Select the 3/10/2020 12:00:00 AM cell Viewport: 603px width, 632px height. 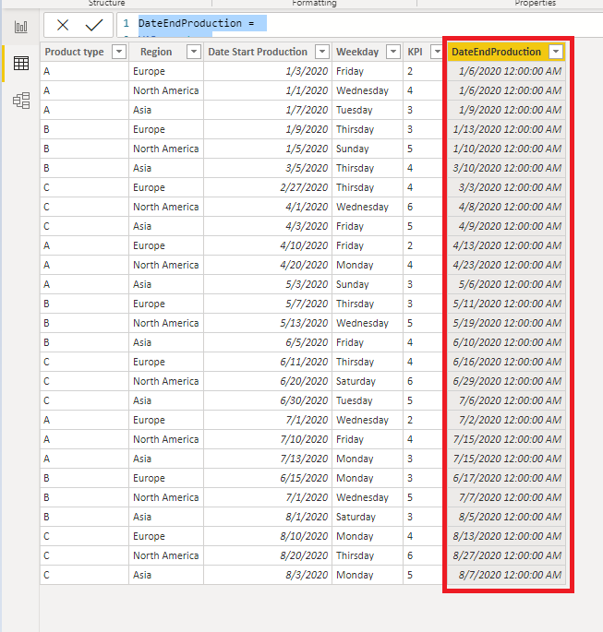[506, 168]
